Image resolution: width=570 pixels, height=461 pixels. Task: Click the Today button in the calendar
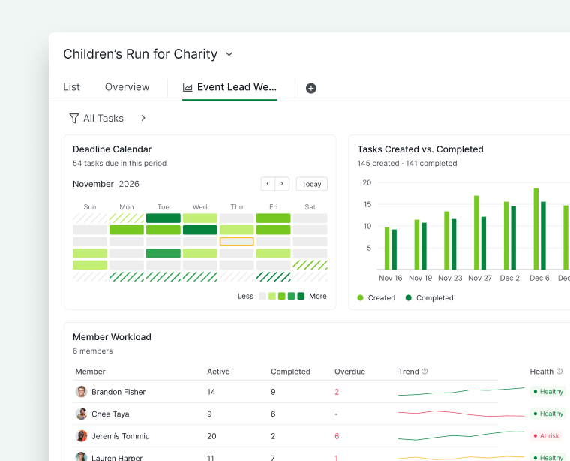point(311,184)
